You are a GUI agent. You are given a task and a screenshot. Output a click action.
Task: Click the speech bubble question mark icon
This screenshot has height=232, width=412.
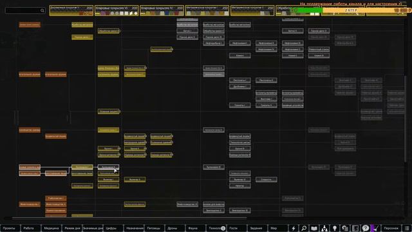[365, 228]
